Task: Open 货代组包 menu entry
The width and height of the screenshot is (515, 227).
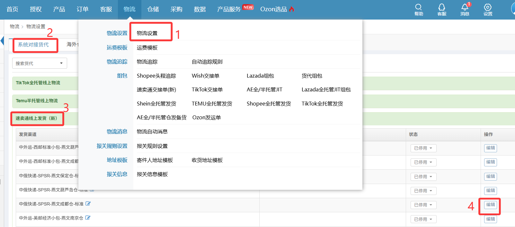Action: coord(312,76)
